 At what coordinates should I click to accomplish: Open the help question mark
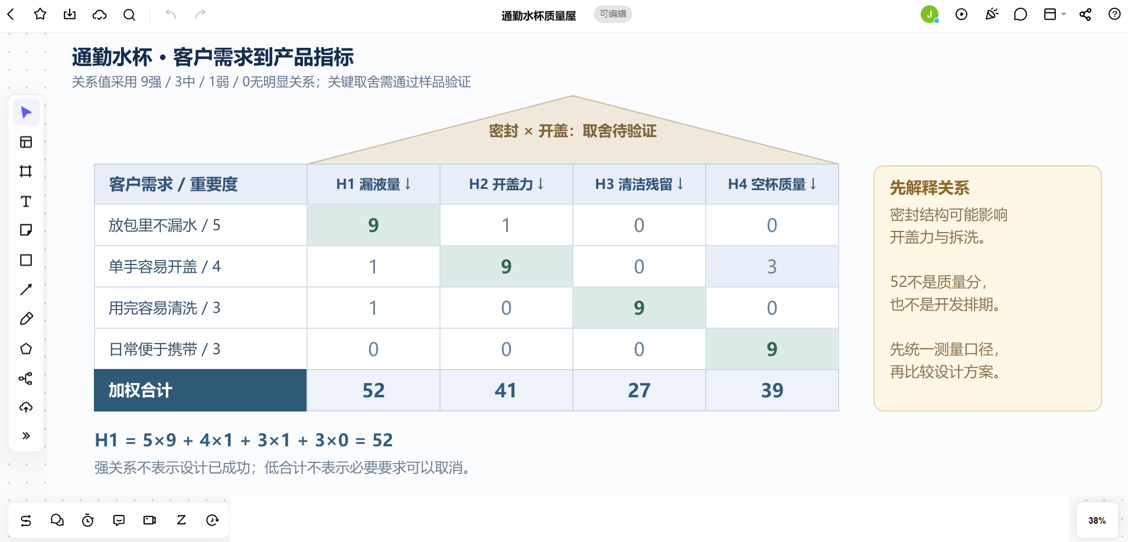coord(1114,14)
